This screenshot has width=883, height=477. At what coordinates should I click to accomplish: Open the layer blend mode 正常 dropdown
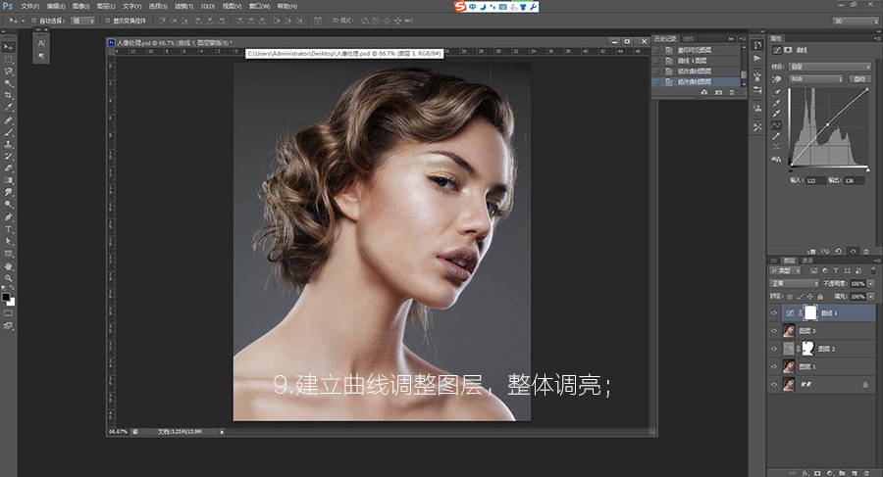795,283
